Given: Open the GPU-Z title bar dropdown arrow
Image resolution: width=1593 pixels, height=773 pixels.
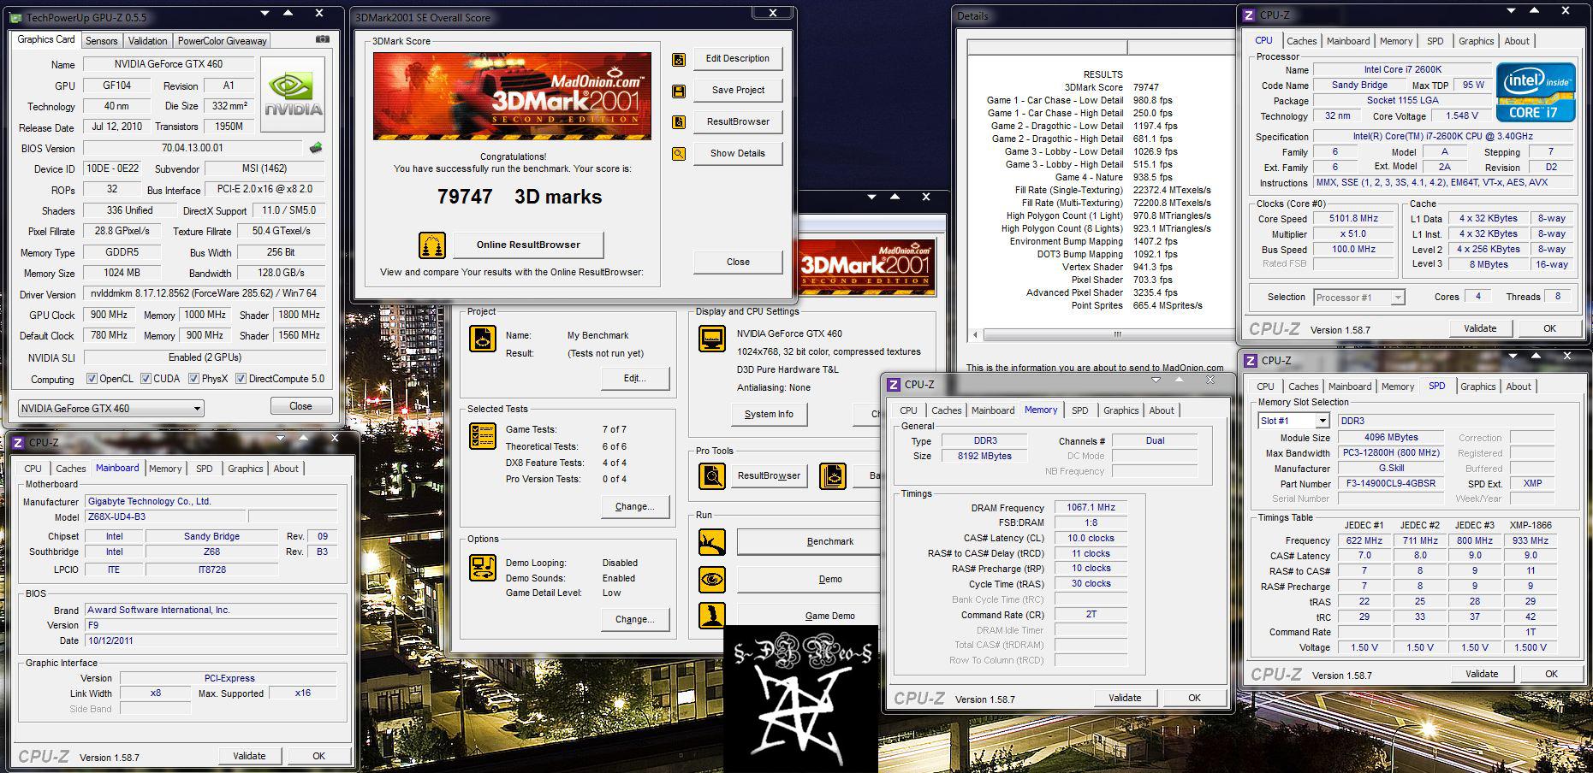Looking at the screenshot, I should (x=265, y=15).
